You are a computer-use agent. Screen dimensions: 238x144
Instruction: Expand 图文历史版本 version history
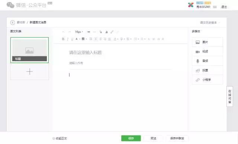(x=210, y=23)
